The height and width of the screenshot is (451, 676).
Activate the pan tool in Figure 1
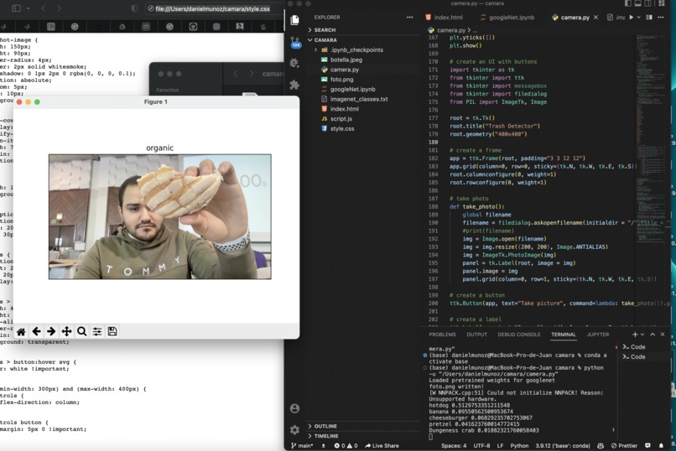click(x=66, y=331)
